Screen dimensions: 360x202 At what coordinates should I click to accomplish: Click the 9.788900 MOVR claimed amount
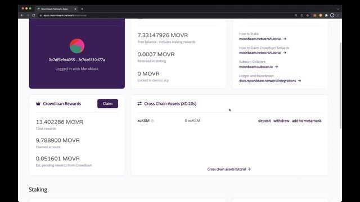pyautogui.click(x=58, y=140)
